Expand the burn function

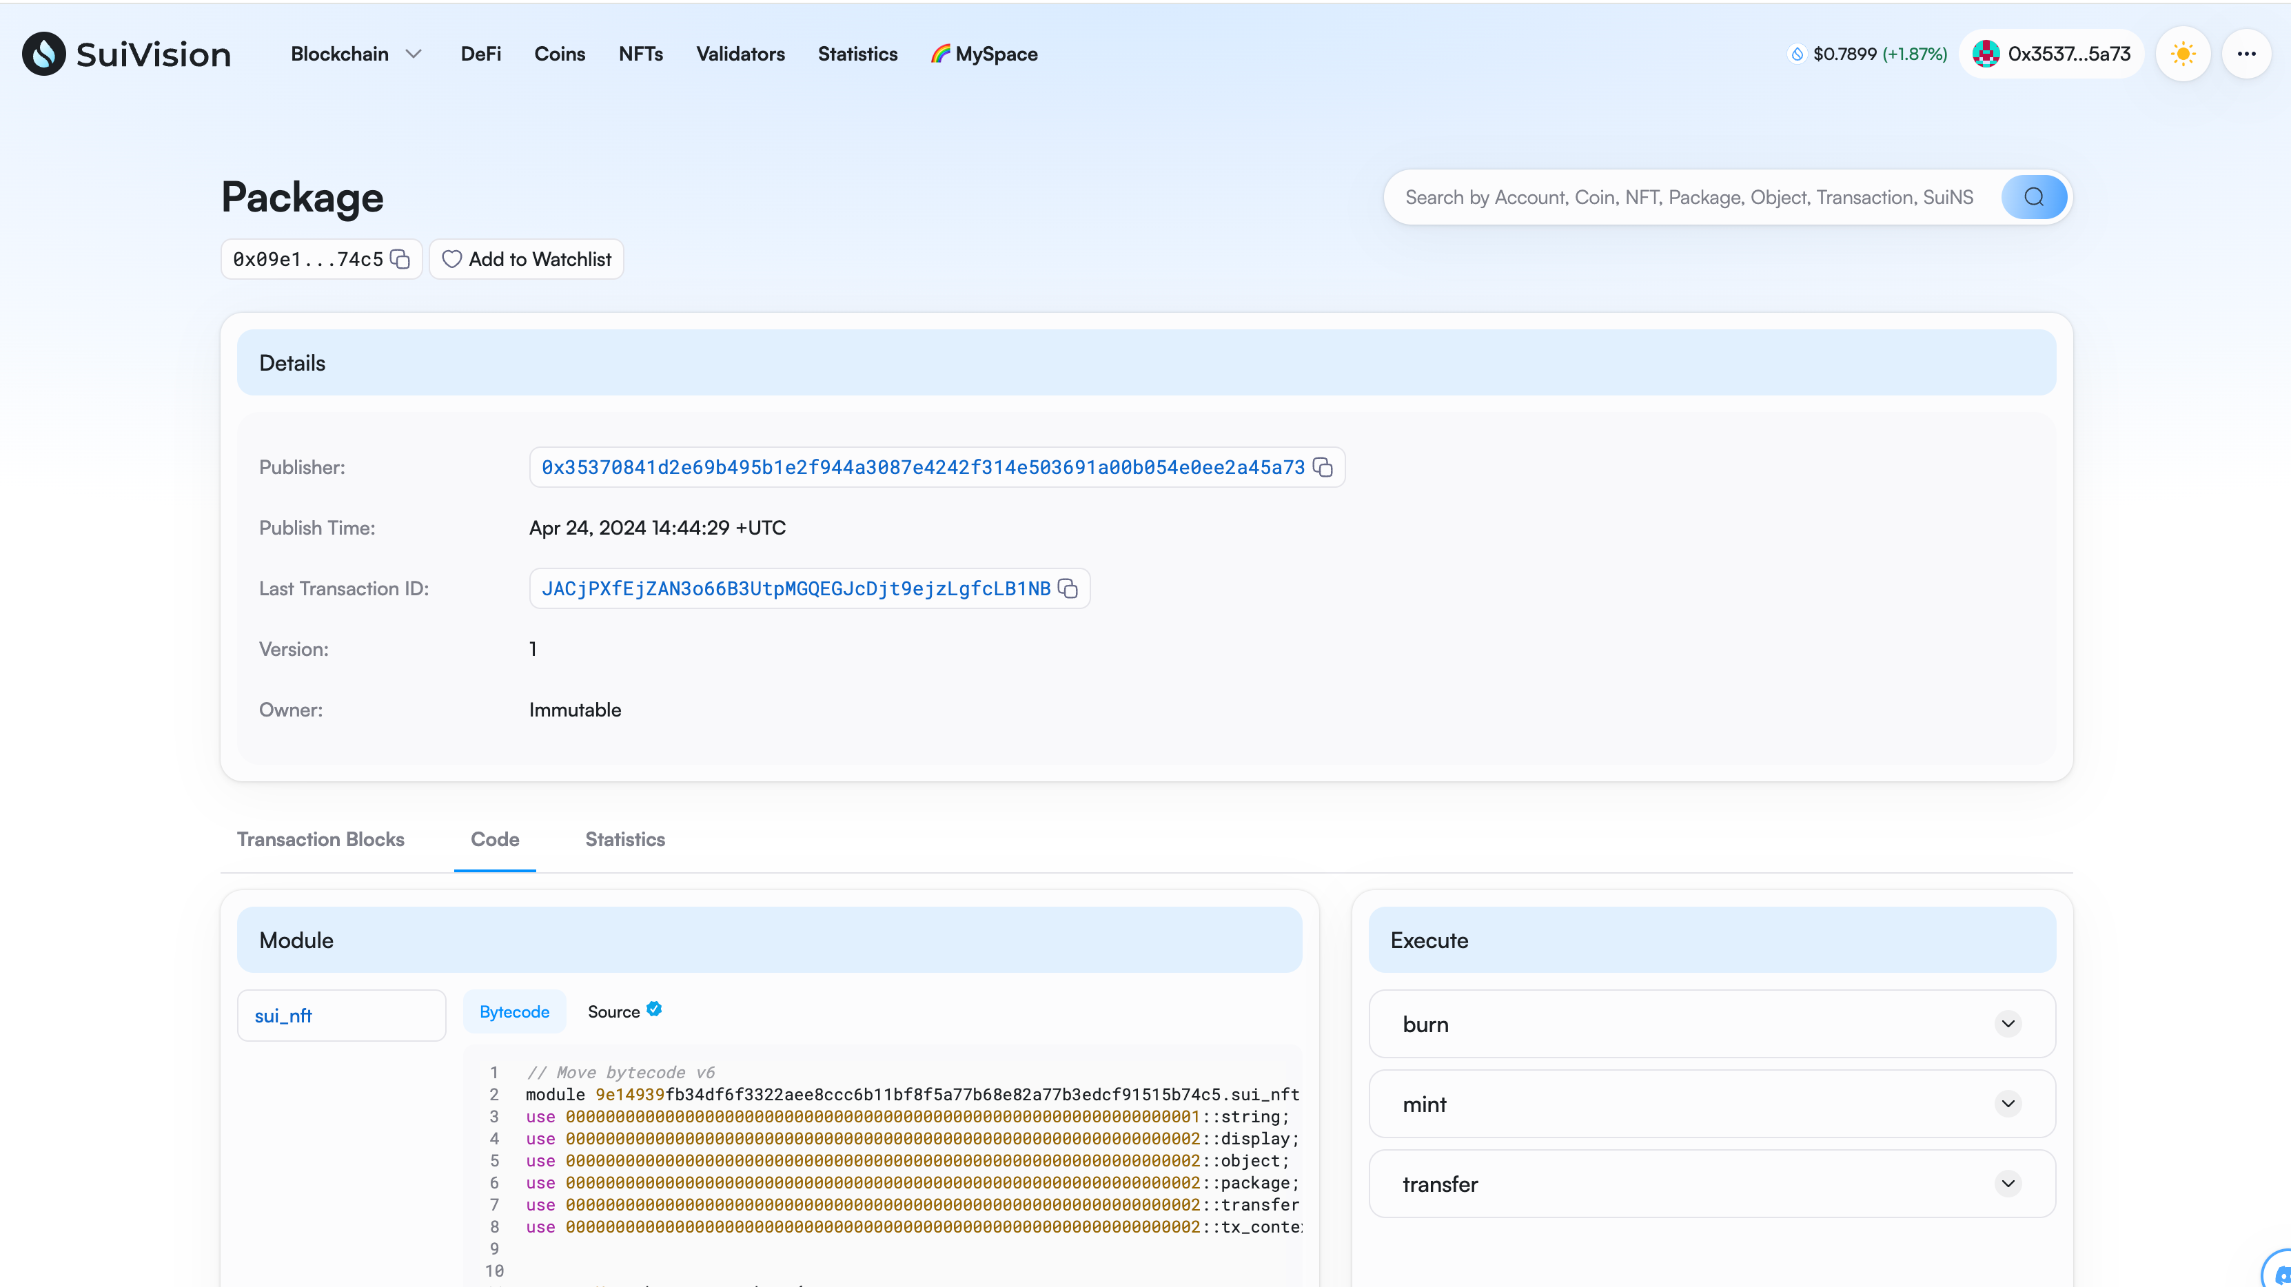pos(1712,1024)
